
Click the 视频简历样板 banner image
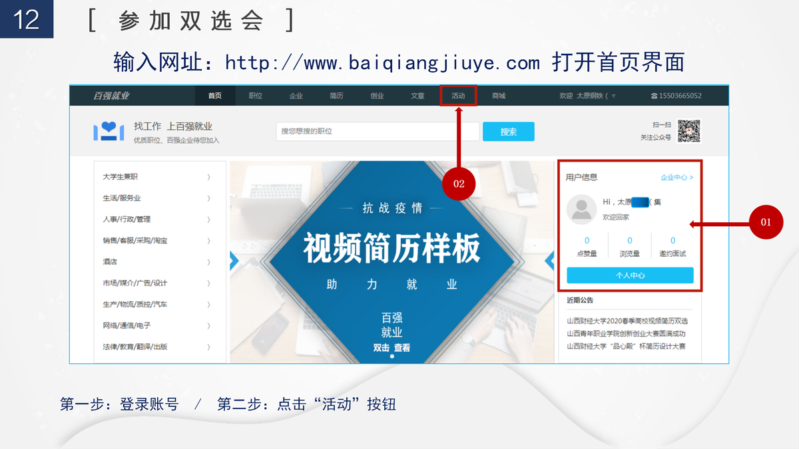pos(392,261)
